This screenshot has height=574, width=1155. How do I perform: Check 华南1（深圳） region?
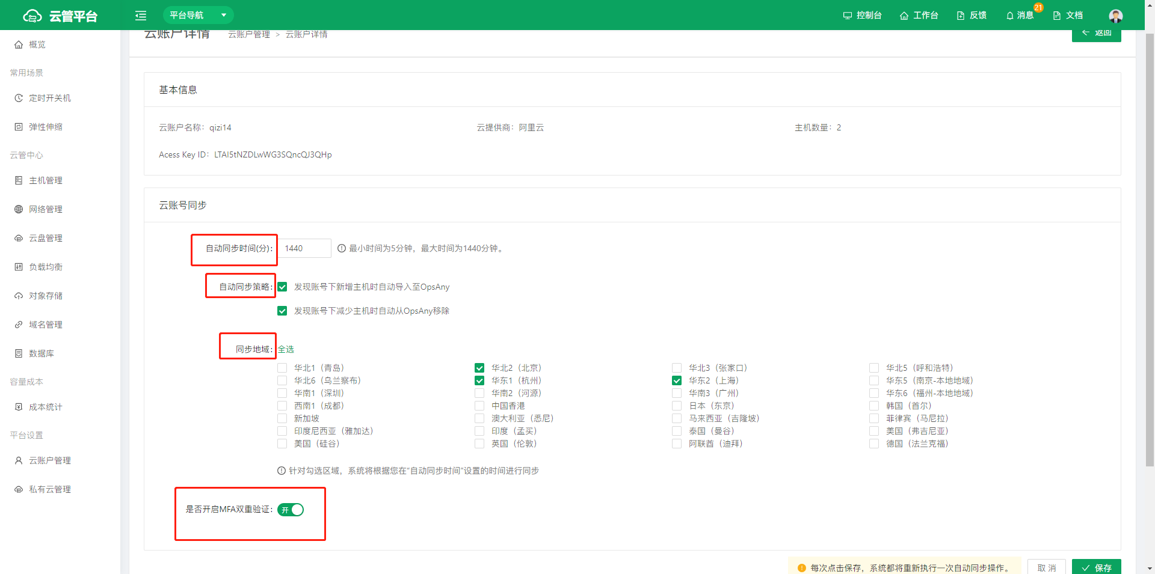282,393
